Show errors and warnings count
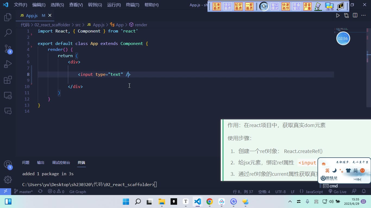The width and height of the screenshot is (371, 208). coord(56,191)
